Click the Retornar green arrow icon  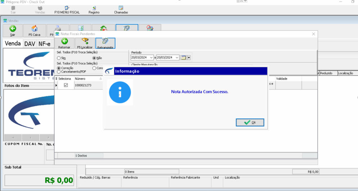pos(64,41)
